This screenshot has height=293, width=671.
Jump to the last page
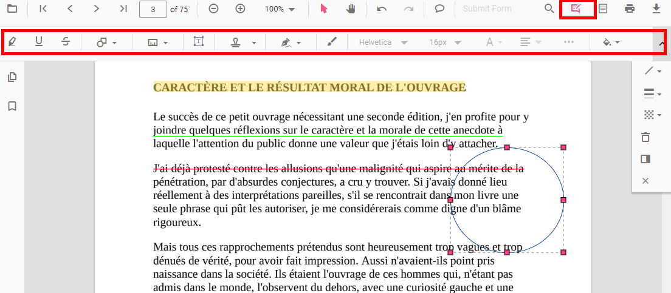tap(123, 8)
